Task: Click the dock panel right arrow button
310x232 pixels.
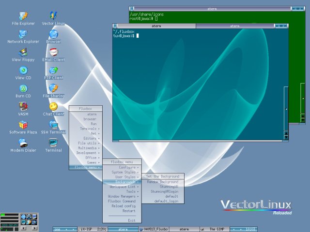Action: coord(34,229)
